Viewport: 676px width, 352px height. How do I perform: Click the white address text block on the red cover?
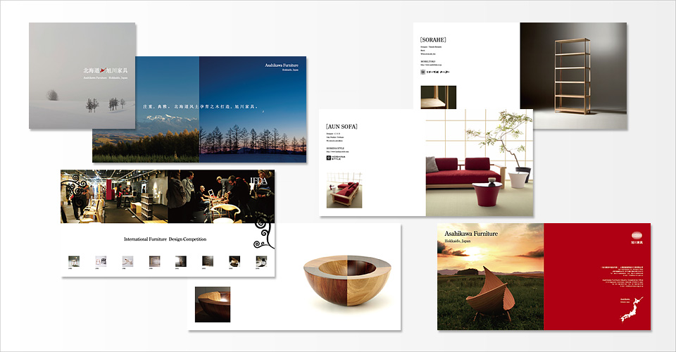click(x=622, y=277)
